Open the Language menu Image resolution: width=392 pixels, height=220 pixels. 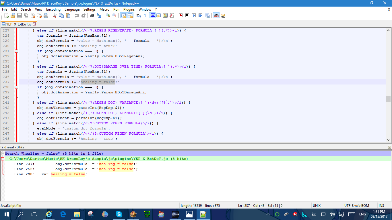coord(72,9)
